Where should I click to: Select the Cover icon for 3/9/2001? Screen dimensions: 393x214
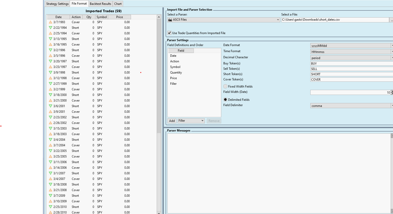coord(51,112)
